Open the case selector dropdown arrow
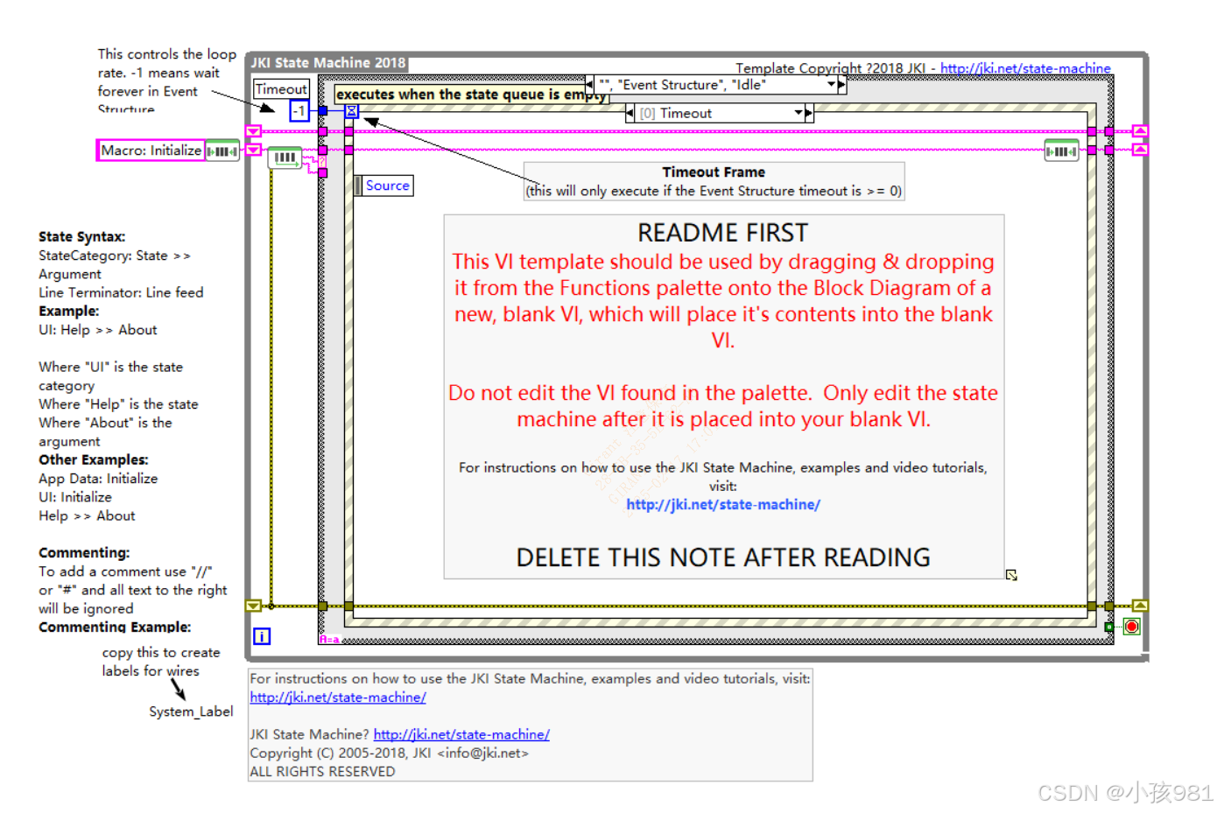1217x813 pixels. (831, 85)
